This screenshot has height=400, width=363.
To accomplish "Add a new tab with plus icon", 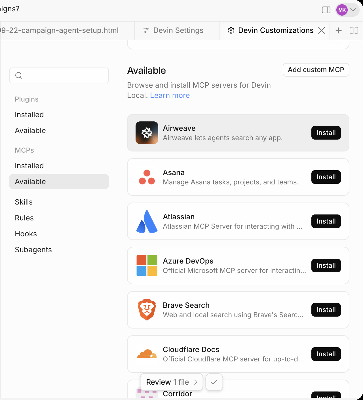I will pyautogui.click(x=339, y=30).
